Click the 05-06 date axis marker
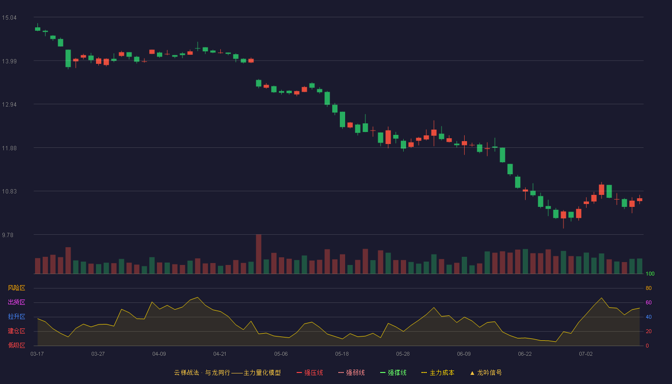This screenshot has width=672, height=384. click(x=281, y=354)
